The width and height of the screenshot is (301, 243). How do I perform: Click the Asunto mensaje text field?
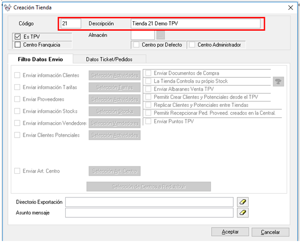pos(149,213)
